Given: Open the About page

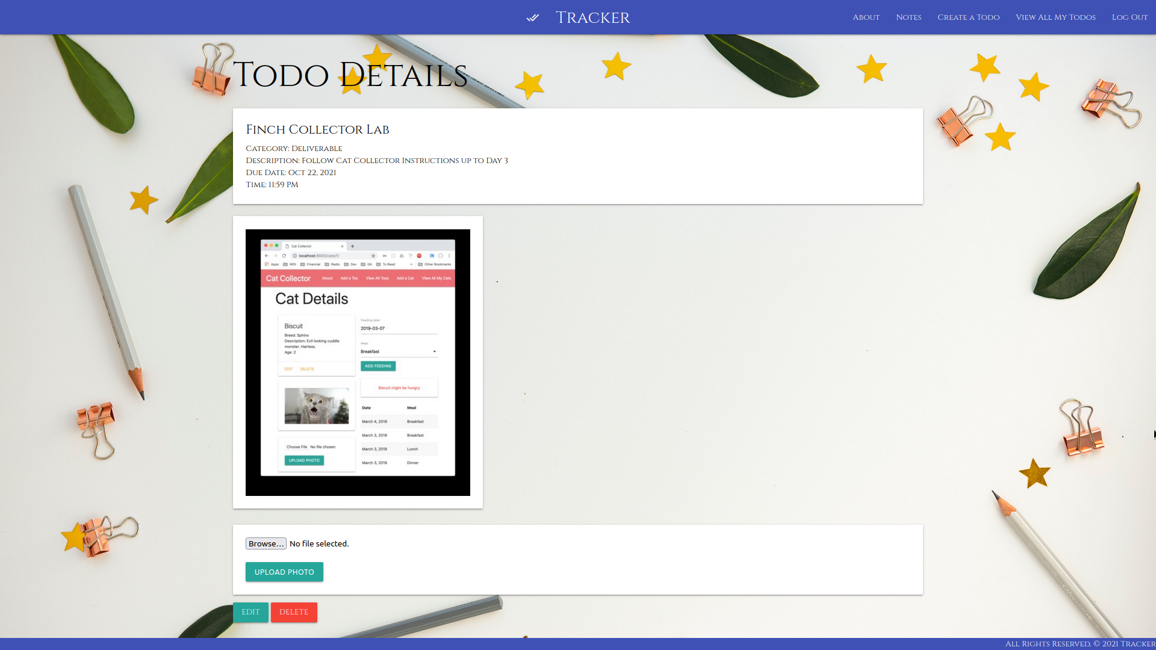Looking at the screenshot, I should point(866,17).
